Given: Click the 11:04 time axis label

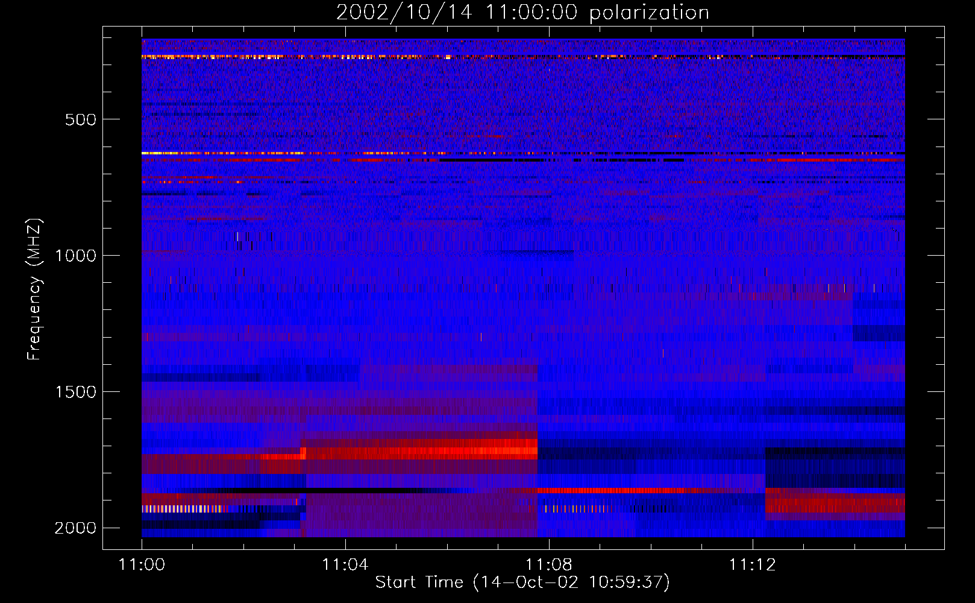Looking at the screenshot, I should point(345,565).
